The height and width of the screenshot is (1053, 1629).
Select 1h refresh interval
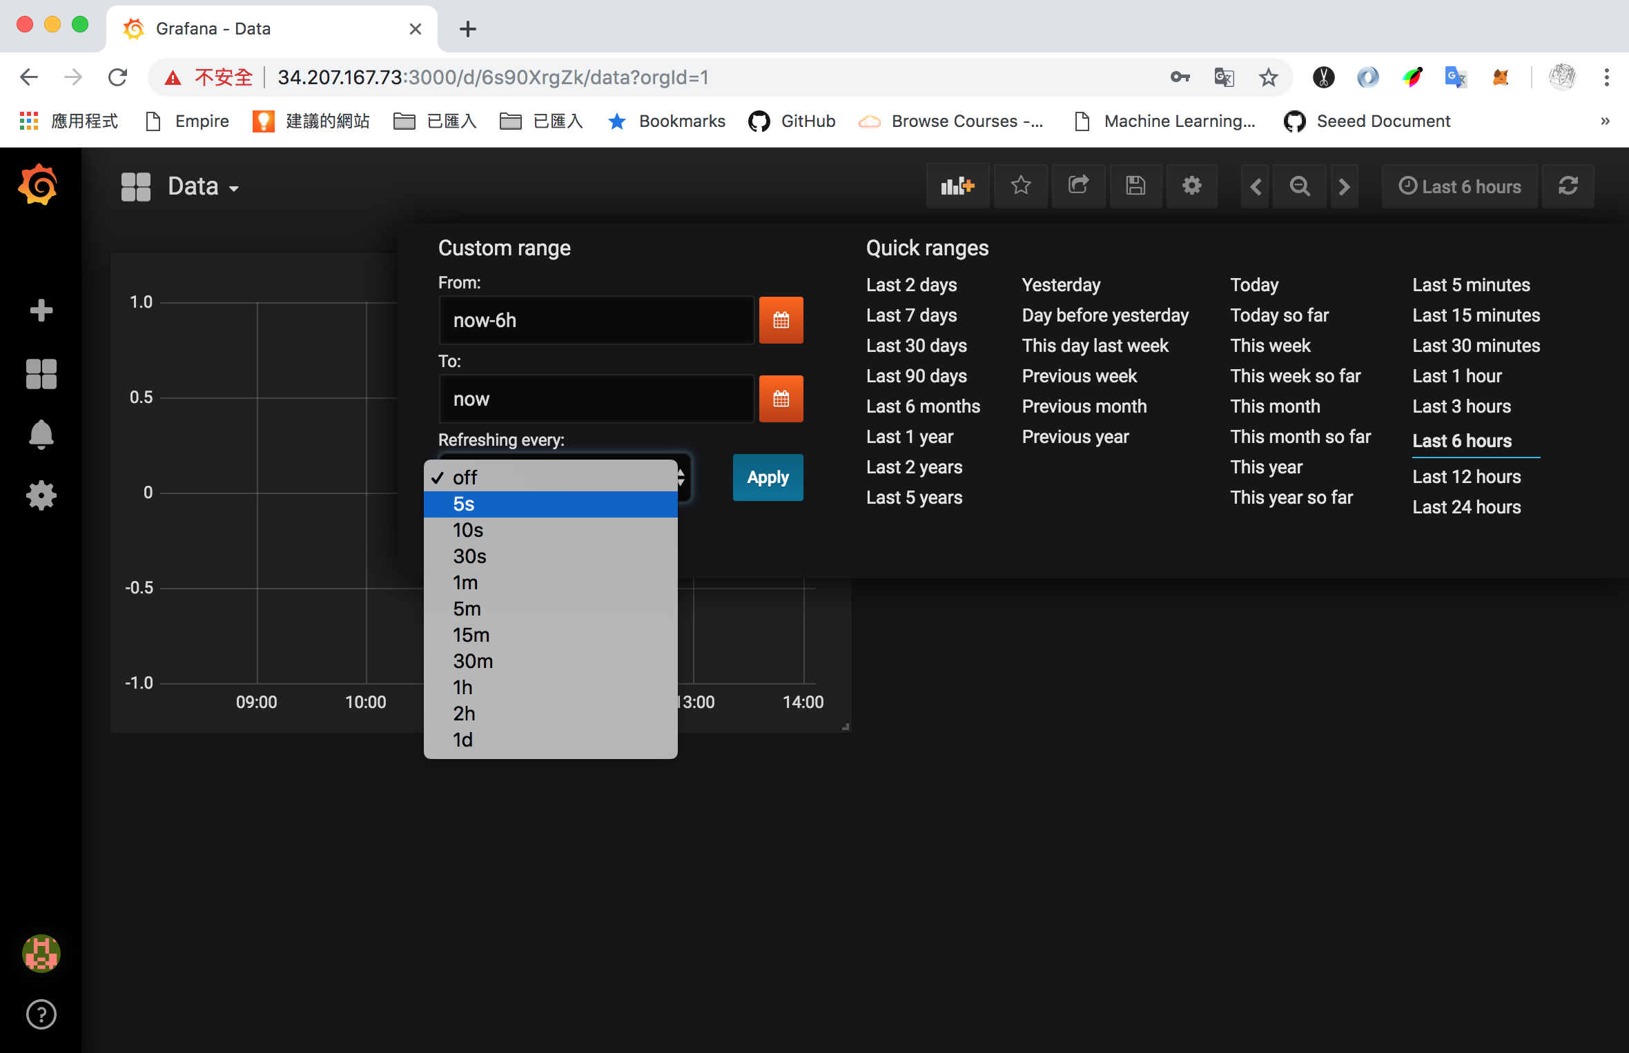click(551, 688)
